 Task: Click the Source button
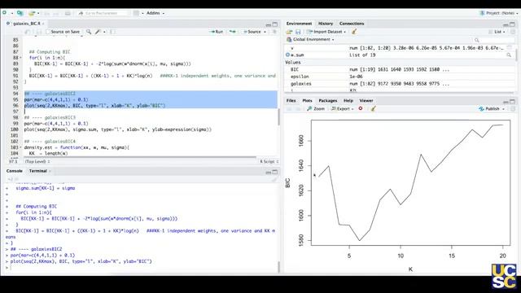coord(252,32)
